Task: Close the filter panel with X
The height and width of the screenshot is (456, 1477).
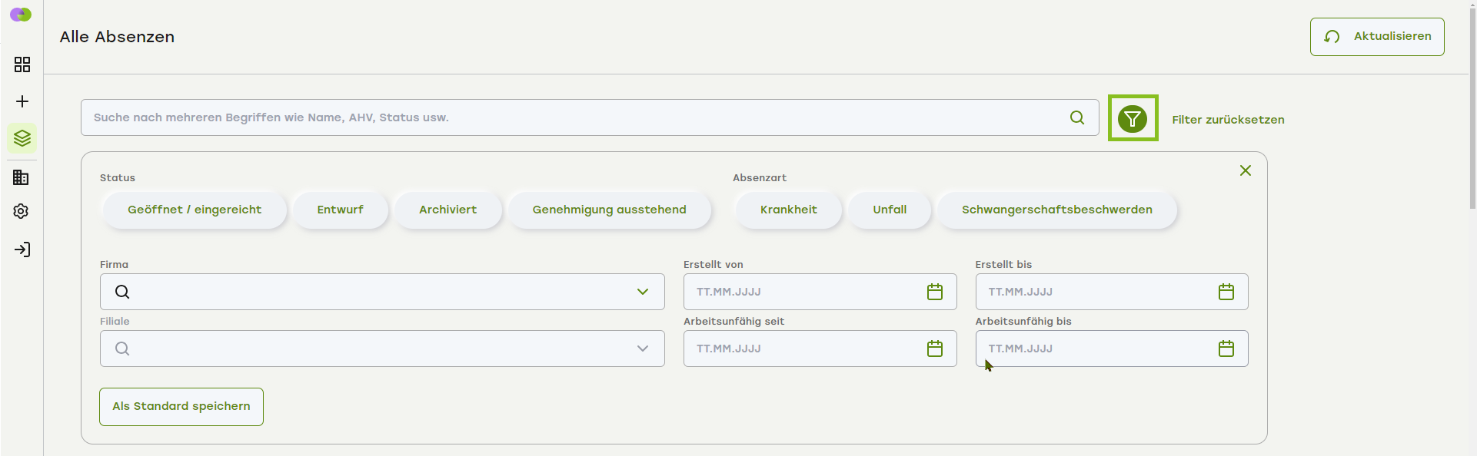Action: coord(1245,170)
